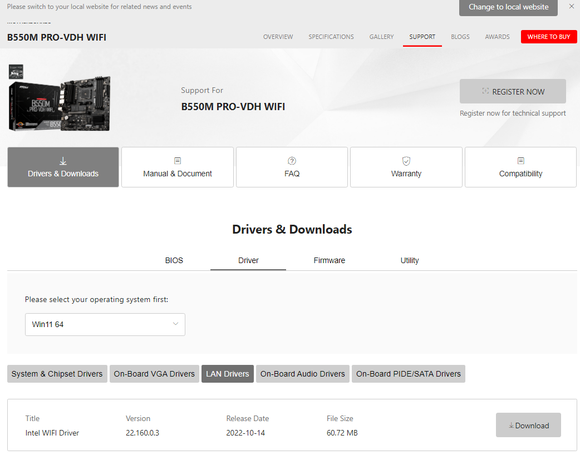Open the SPECIFICATIONS tab
580x455 pixels.
pos(331,37)
